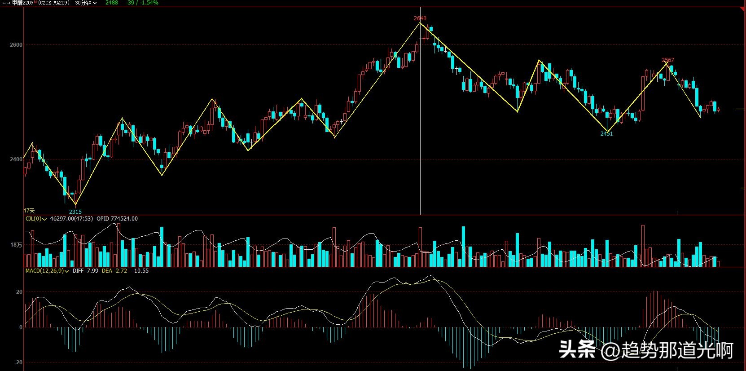The height and width of the screenshot is (371, 746).
Task: Click the 2567 swing high label
Action: tap(668, 60)
